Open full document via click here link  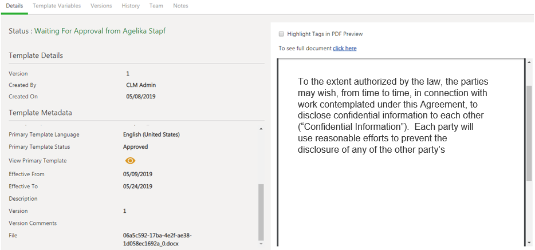[x=344, y=49]
